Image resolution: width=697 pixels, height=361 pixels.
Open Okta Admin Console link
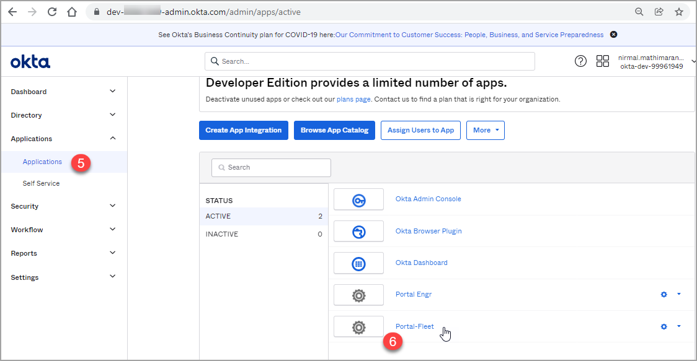pyautogui.click(x=428, y=199)
